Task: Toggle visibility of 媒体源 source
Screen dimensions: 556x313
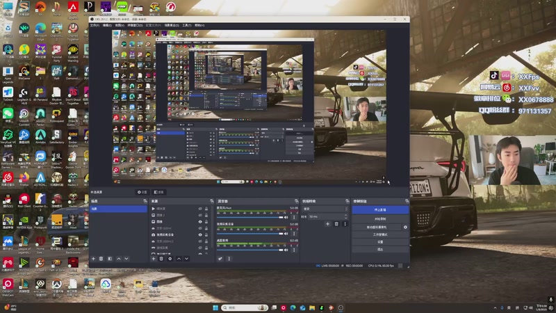Action: [x=200, y=209]
